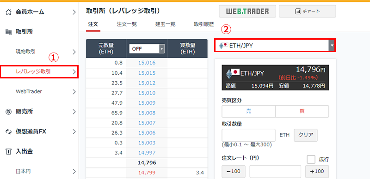Open the ETH/JPY currency pair dropdown

coord(275,46)
